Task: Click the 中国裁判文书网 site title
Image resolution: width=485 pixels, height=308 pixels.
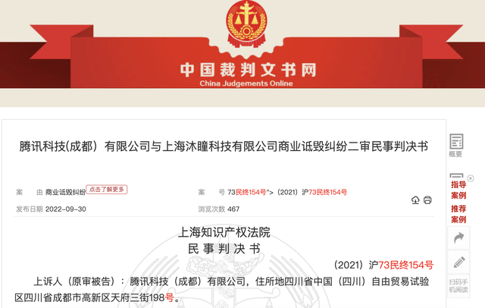Action: tap(249, 70)
